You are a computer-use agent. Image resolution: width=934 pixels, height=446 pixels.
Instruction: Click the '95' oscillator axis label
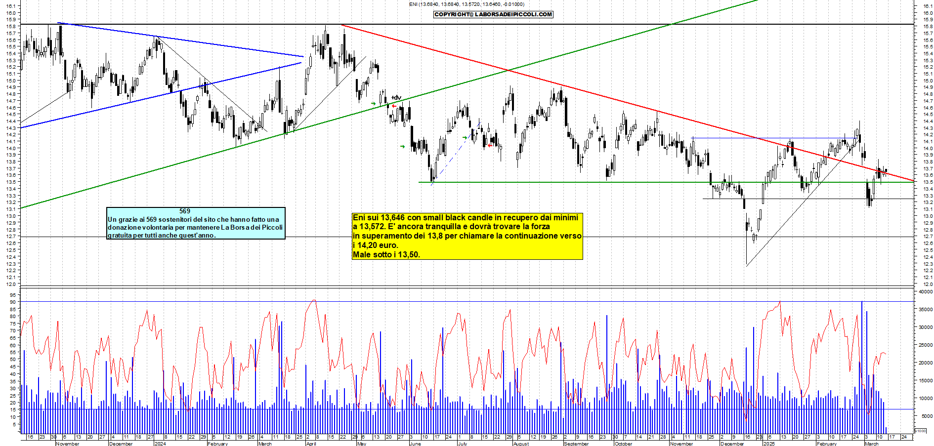coord(13,295)
